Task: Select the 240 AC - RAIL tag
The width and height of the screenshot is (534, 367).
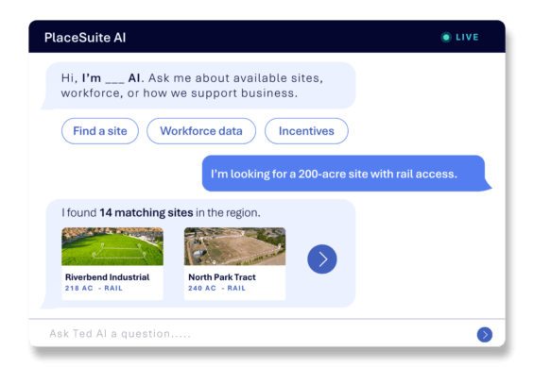Action: point(217,288)
